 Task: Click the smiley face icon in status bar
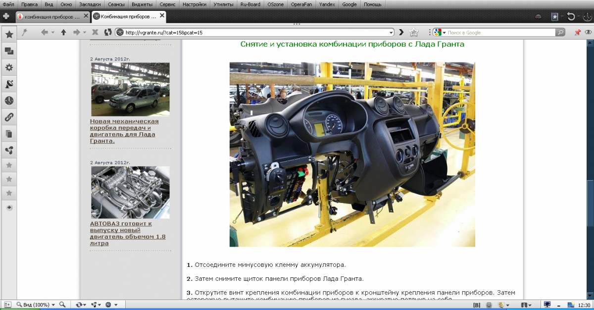click(489, 305)
